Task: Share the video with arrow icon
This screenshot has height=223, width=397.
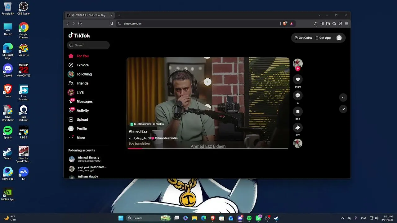Action: pos(298,128)
